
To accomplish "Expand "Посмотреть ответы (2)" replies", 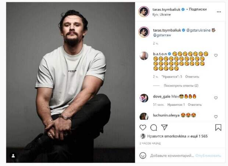I will [181, 86].
